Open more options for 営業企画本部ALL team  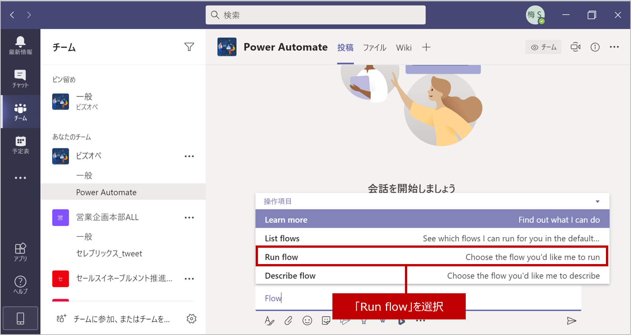[x=189, y=218]
